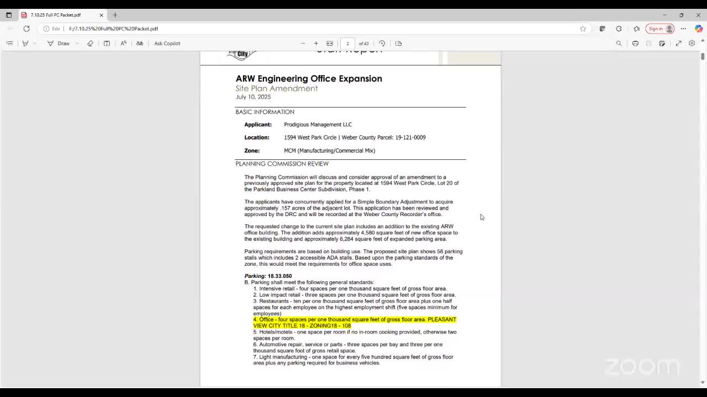The width and height of the screenshot is (707, 397).
Task: Click the 'of 43' page count text
Action: [363, 44]
